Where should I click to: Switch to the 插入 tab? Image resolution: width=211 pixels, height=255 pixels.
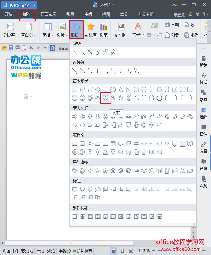point(27,14)
